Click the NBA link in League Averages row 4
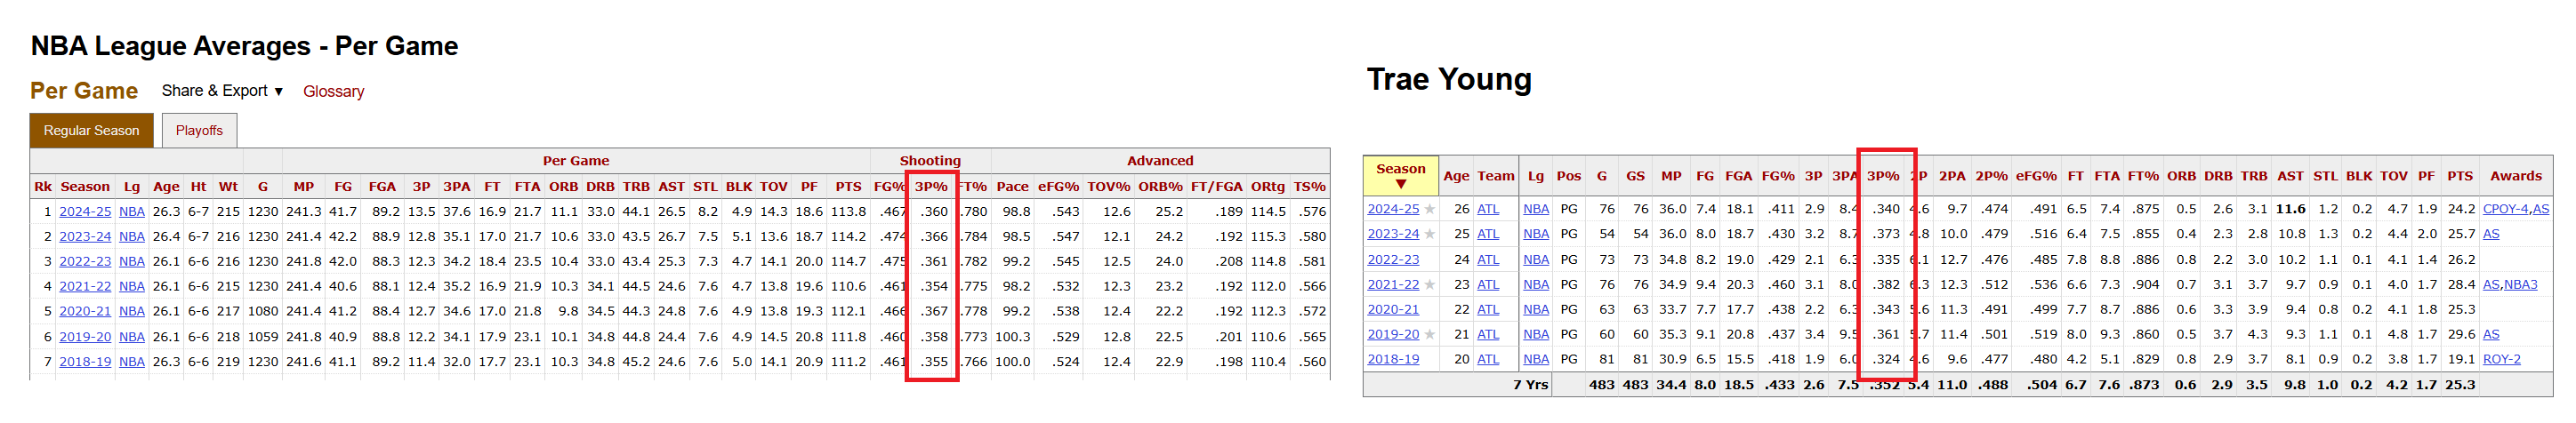The height and width of the screenshot is (423, 2576). pos(132,287)
